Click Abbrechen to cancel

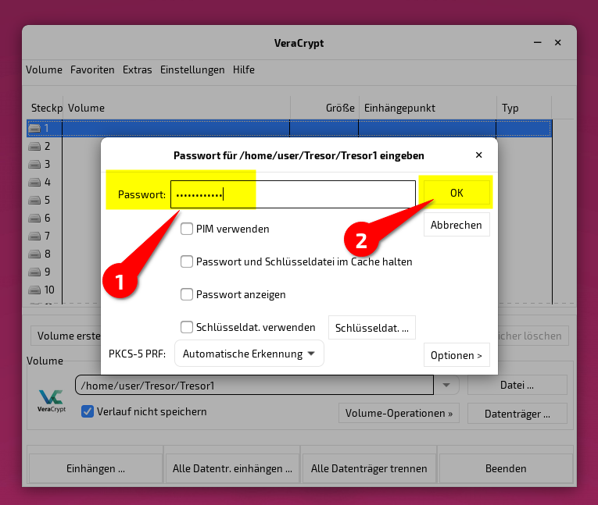(x=457, y=225)
